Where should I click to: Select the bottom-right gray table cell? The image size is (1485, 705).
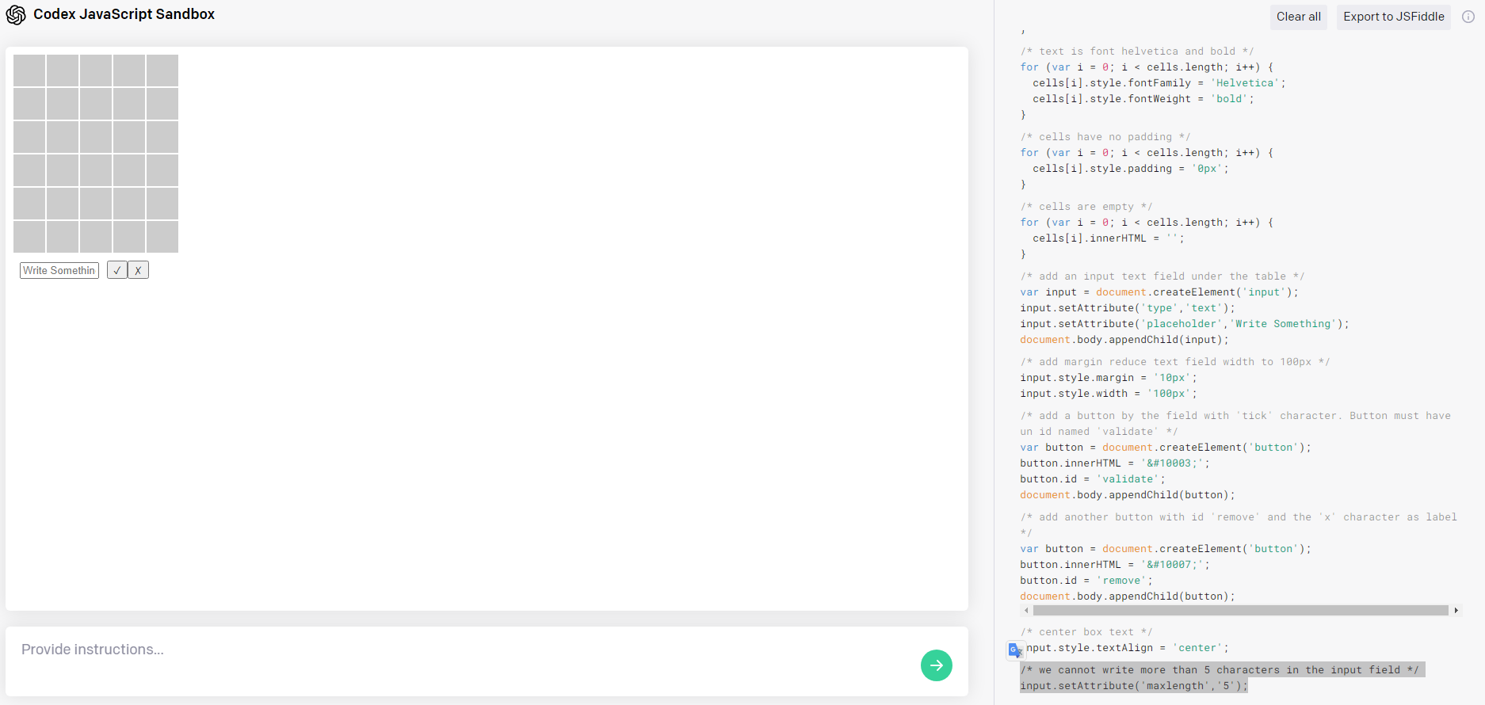pyautogui.click(x=162, y=237)
